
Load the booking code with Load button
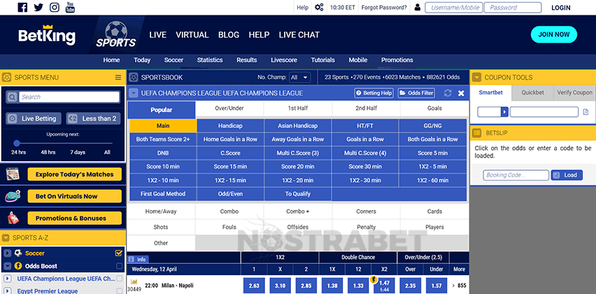567,175
